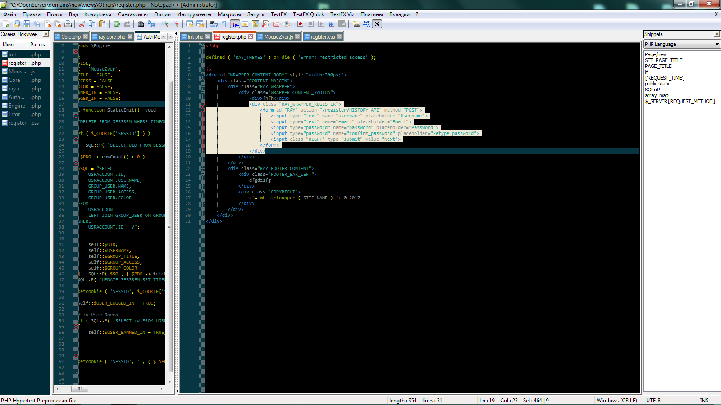This screenshot has width=721, height=405.
Task: Create a new document with toolbar icon
Action: [x=5, y=24]
